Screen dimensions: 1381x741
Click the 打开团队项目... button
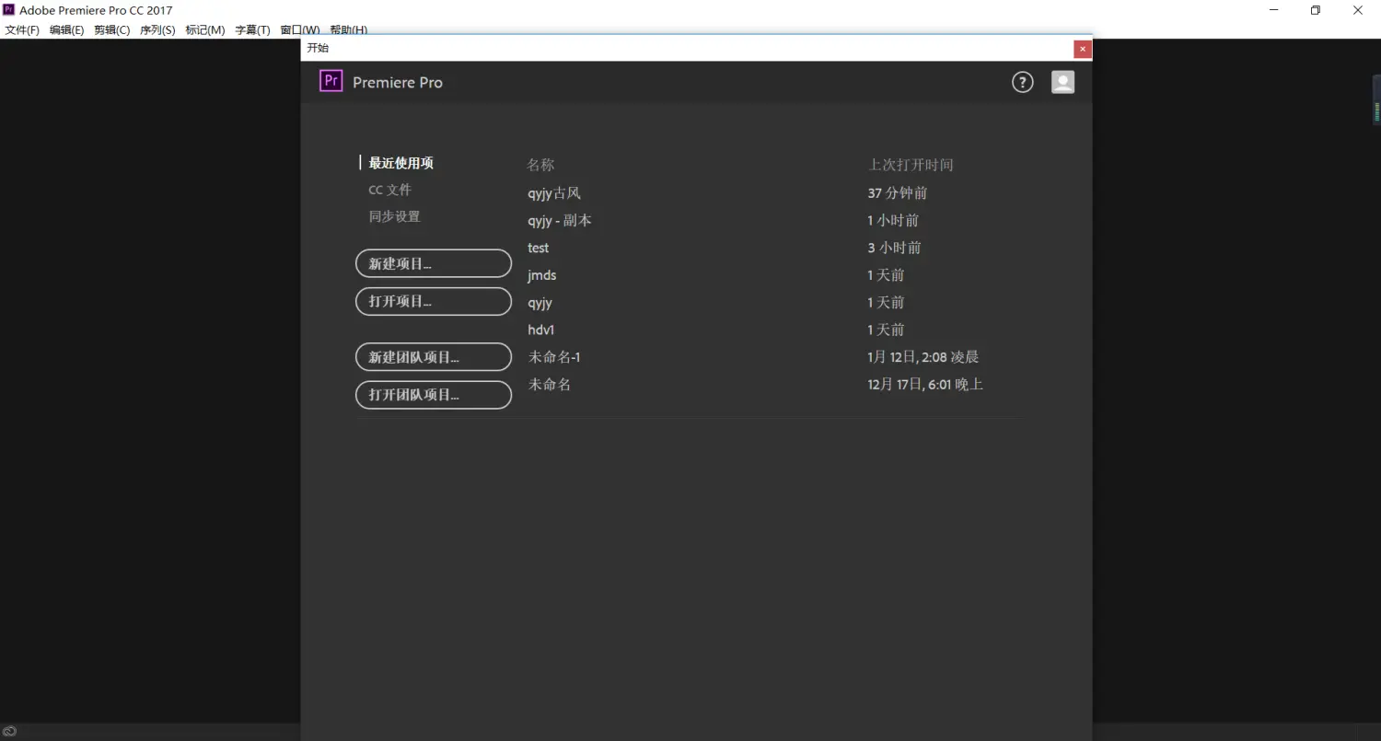(x=434, y=395)
